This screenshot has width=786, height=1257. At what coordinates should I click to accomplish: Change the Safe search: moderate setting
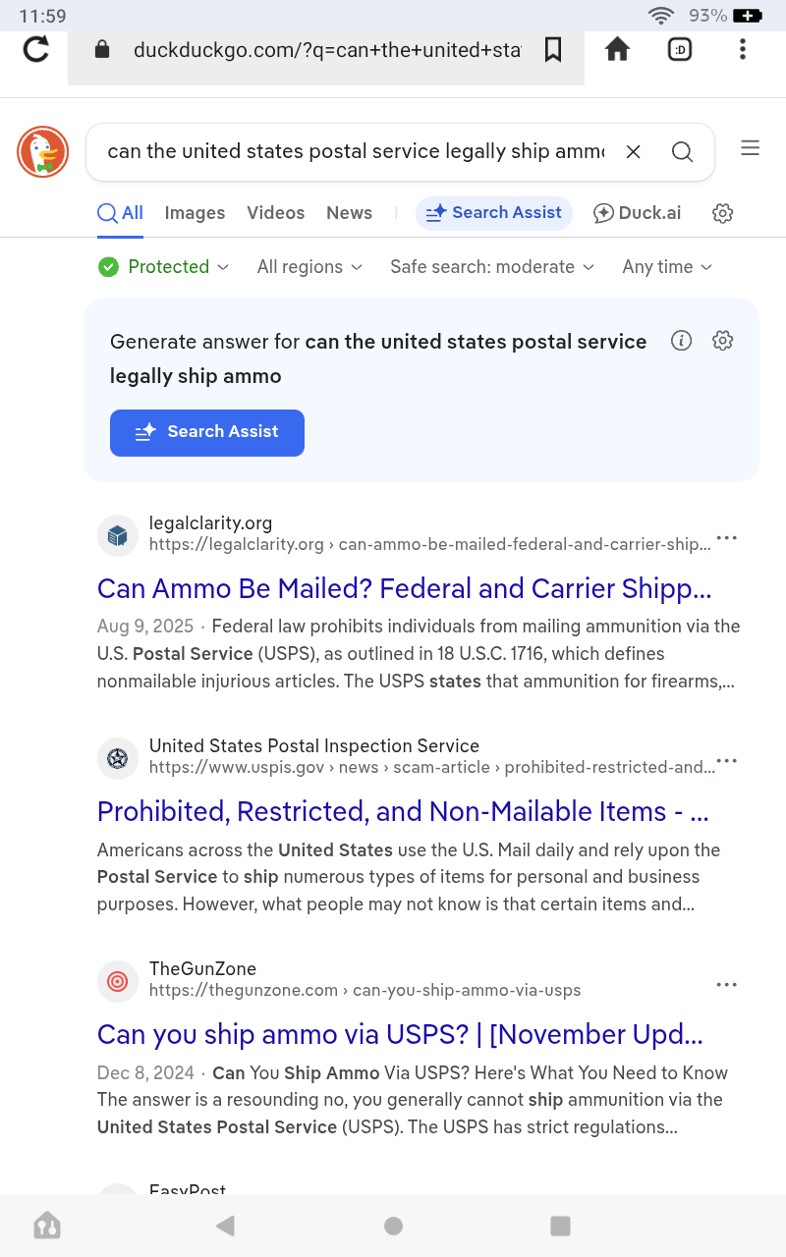(492, 267)
